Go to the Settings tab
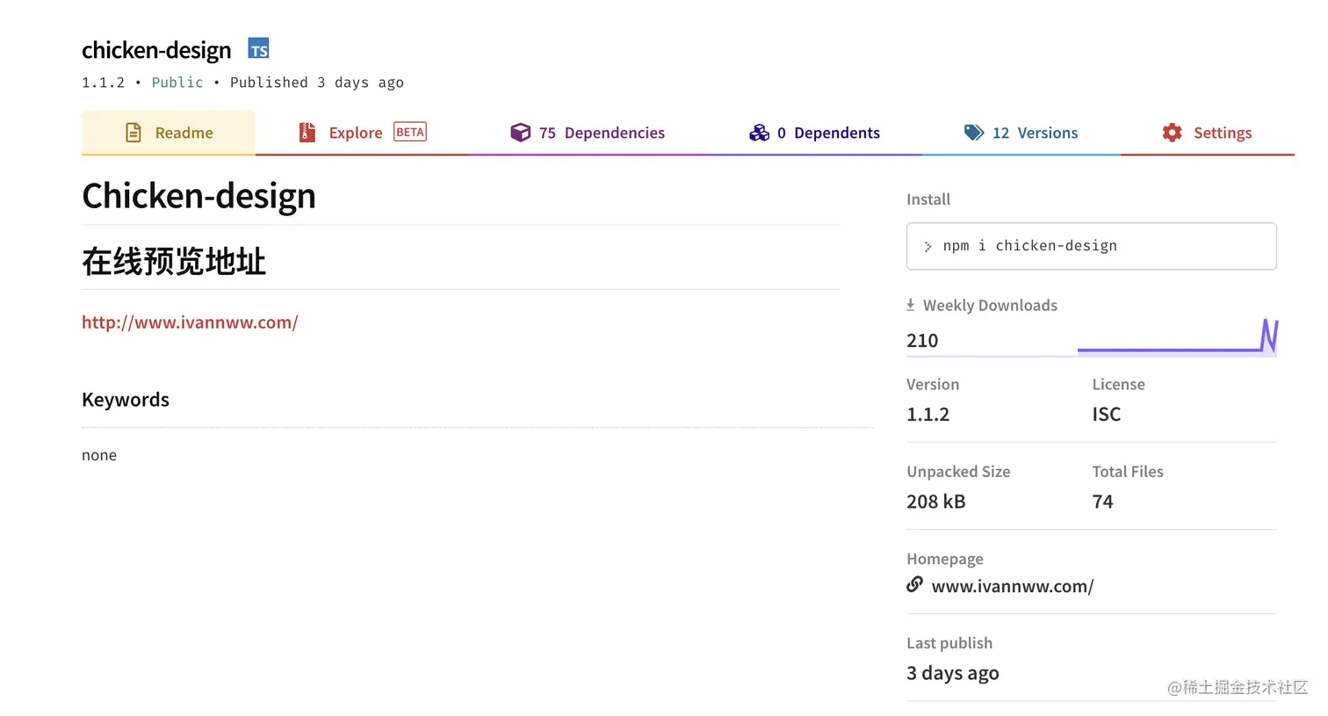 [1207, 133]
